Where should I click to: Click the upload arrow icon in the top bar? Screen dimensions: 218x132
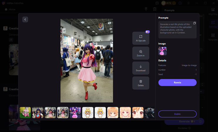tap(146, 9)
